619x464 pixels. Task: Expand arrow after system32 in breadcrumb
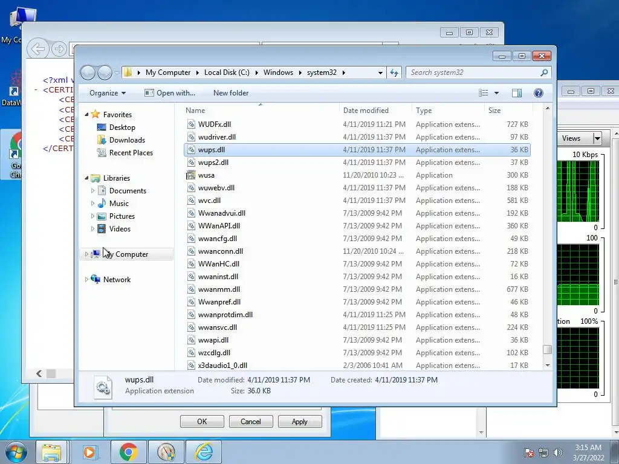[344, 72]
